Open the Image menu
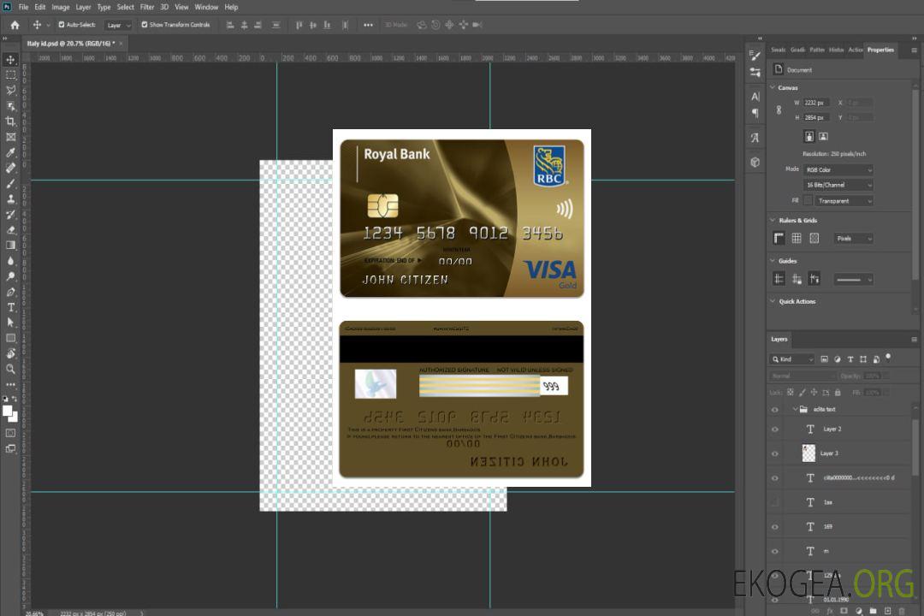Viewport: 924px width, 616px height. 60,7
